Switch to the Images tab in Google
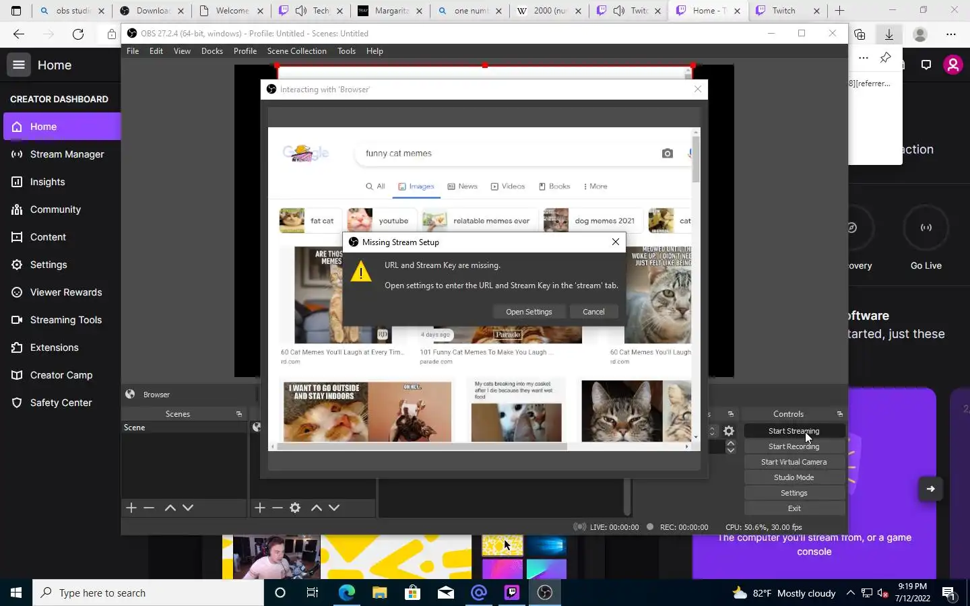 416,187
